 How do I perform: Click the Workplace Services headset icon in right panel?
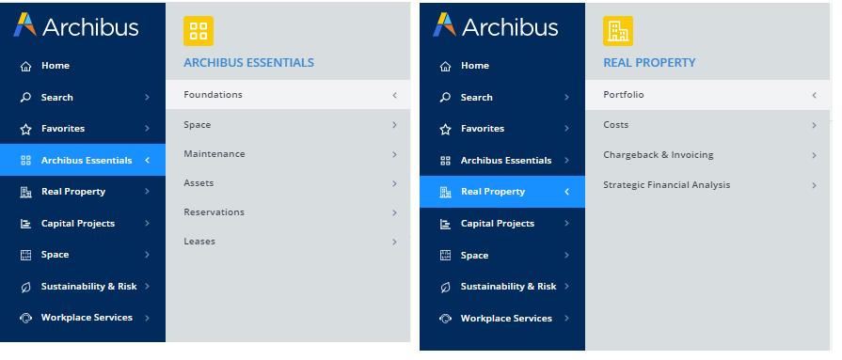(445, 319)
